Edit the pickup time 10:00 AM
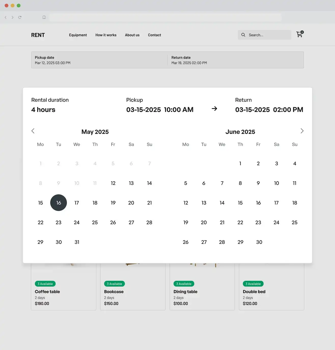The width and height of the screenshot is (335, 350). (x=179, y=110)
